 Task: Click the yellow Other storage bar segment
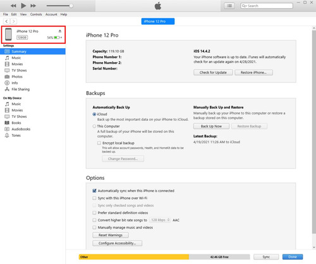[x=134, y=257]
